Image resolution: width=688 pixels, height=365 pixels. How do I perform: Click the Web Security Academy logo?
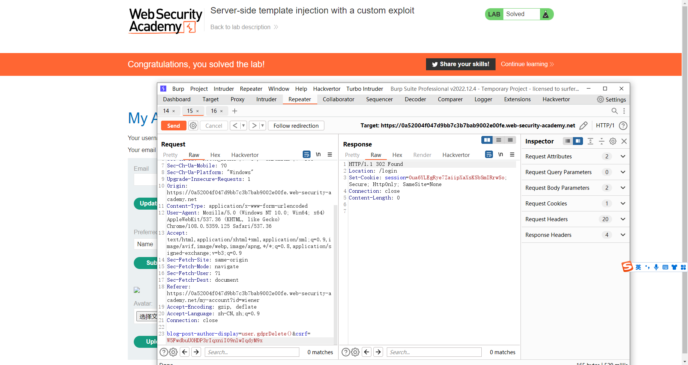[x=166, y=21]
